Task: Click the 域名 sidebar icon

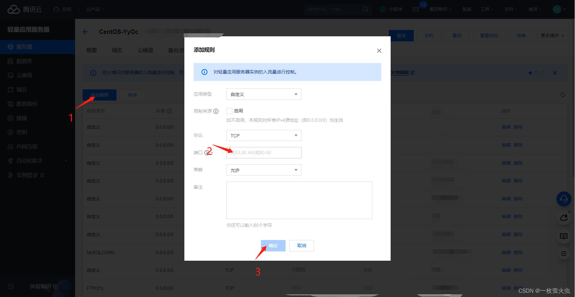Action: [11, 89]
